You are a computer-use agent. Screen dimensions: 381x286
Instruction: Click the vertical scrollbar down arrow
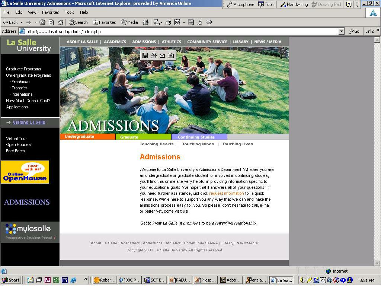[377, 263]
